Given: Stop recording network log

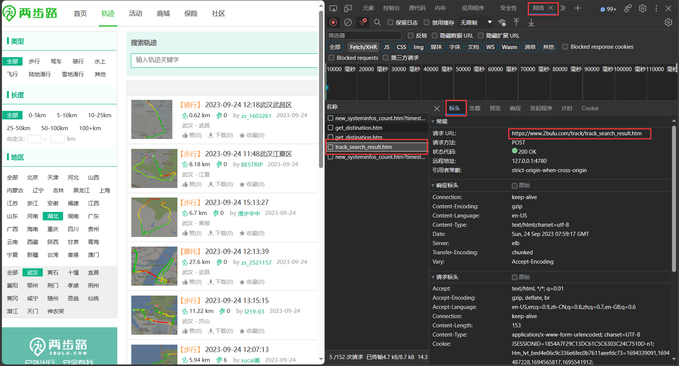Looking at the screenshot, I should tap(333, 22).
